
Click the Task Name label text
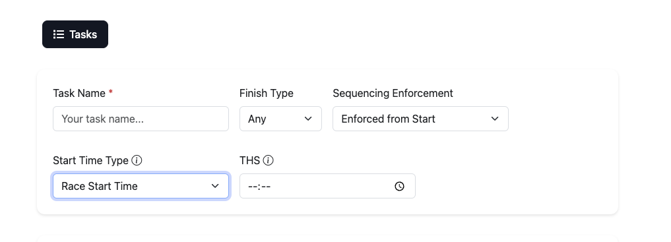point(79,93)
